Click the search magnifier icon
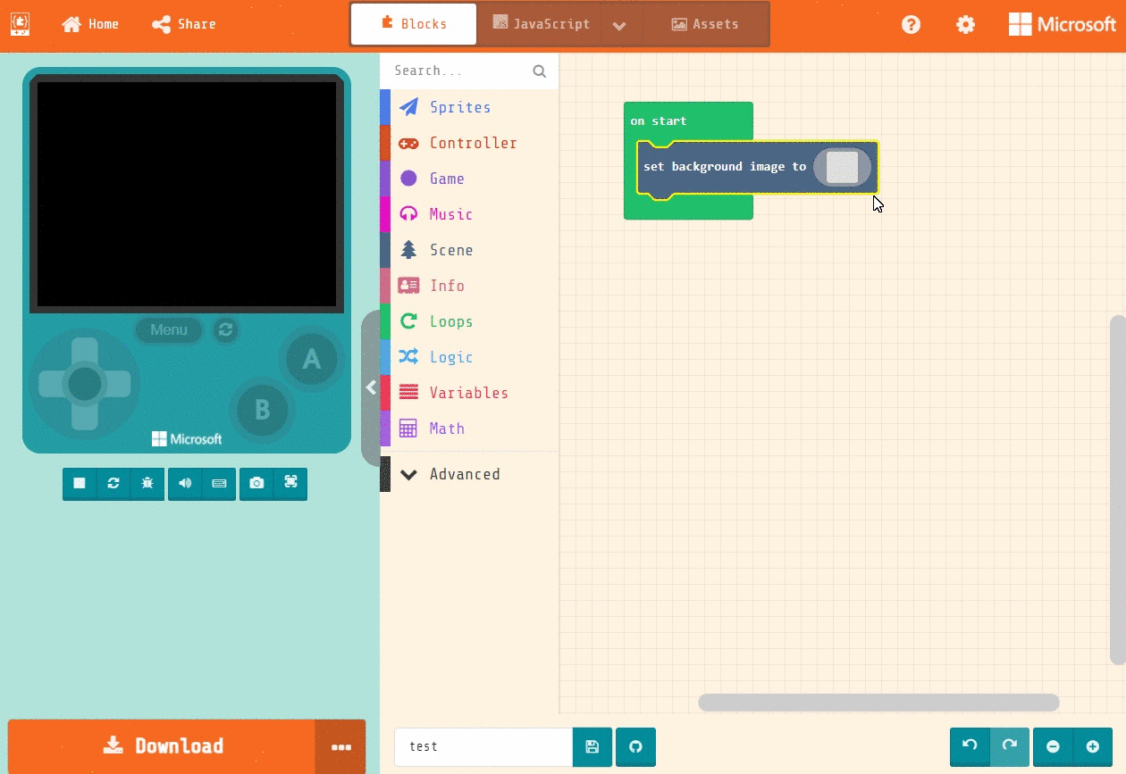The image size is (1126, 774). pos(540,71)
